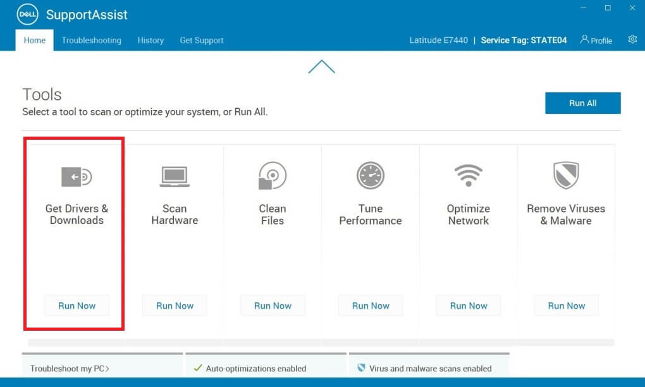
Task: Close the SupportAssist window
Action: tap(632, 8)
